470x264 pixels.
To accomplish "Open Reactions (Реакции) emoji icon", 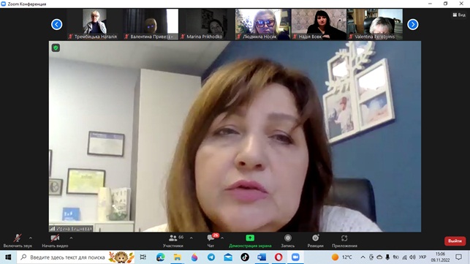I will [315, 238].
